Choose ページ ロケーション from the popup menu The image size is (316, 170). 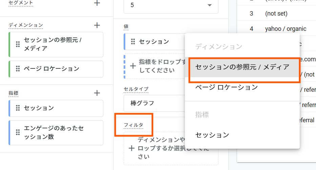226,87
